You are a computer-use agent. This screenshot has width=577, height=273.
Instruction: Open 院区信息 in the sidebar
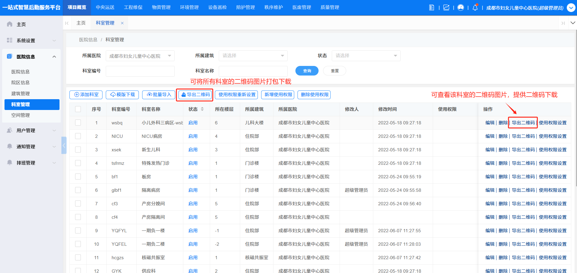pyautogui.click(x=20, y=82)
